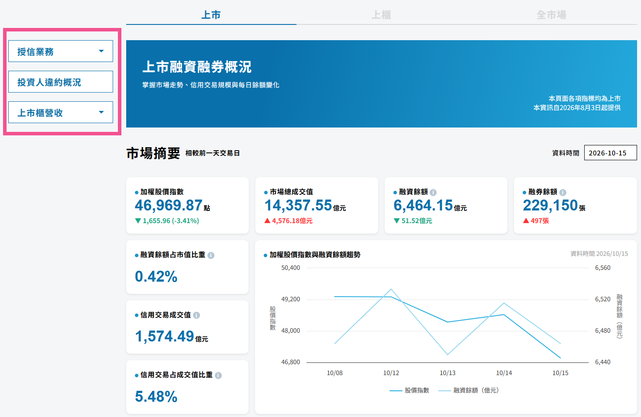Expand the 上市櫃營收 dropdown arrow
The height and width of the screenshot is (417, 641).
point(101,112)
